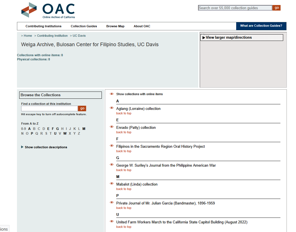Click back to top under Agtang collection
The height and width of the screenshot is (232, 296).
pyautogui.click(x=124, y=113)
